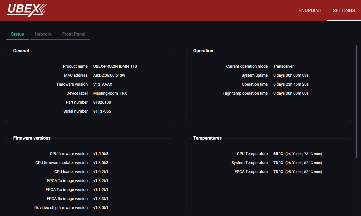Click the Serial number label
Viewport: 361px width, 216px height.
pyautogui.click(x=75, y=111)
